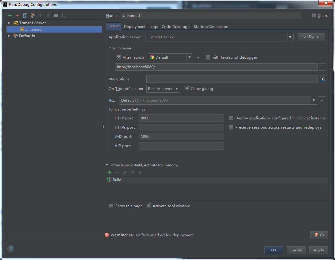Open the Startup/Connection tab

click(x=211, y=27)
